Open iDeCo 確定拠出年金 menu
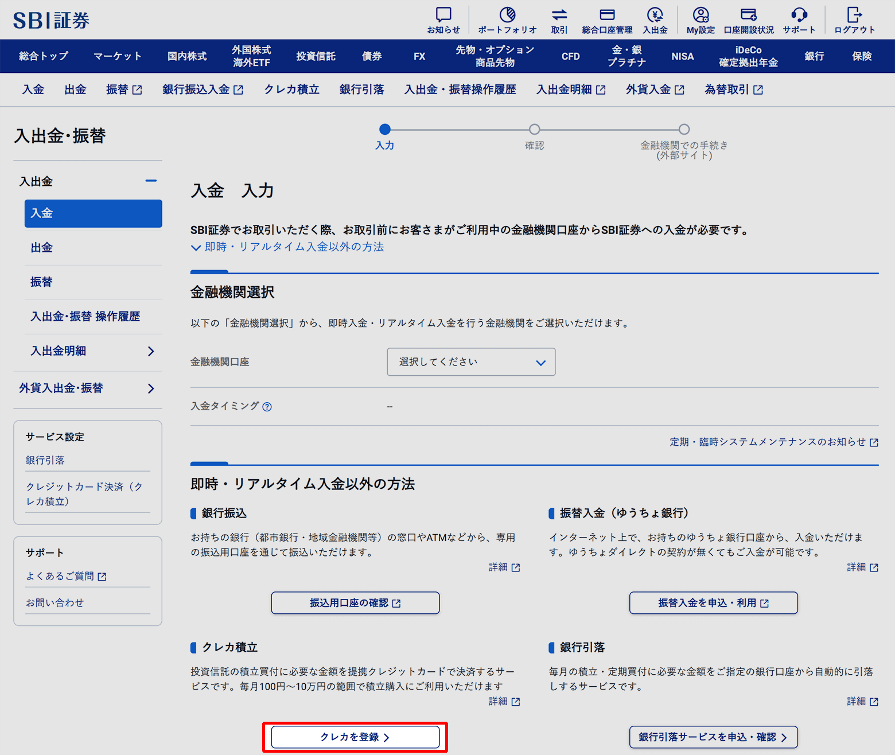The height and width of the screenshot is (755, 895). coord(749,56)
